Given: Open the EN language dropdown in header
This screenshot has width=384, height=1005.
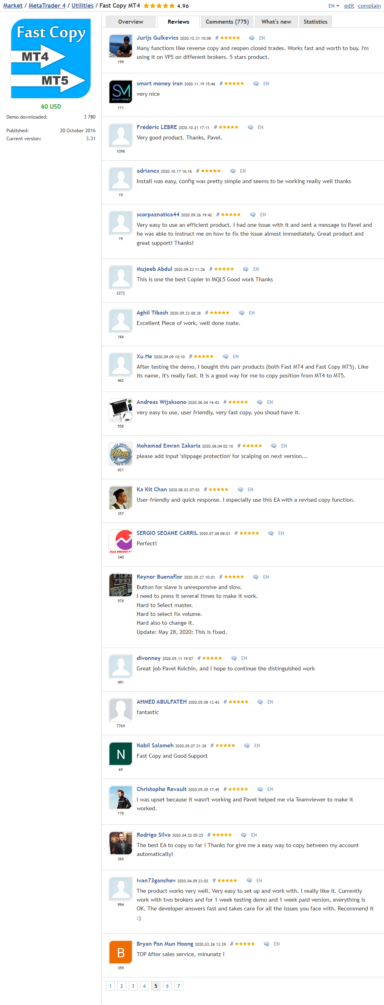Looking at the screenshot, I should point(333,6).
